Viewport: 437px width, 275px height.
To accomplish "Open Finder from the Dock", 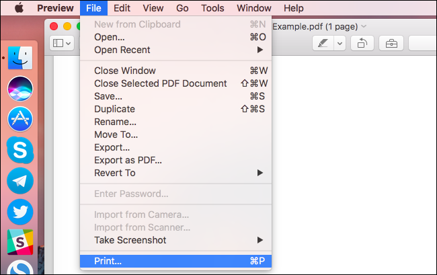I will pos(20,59).
